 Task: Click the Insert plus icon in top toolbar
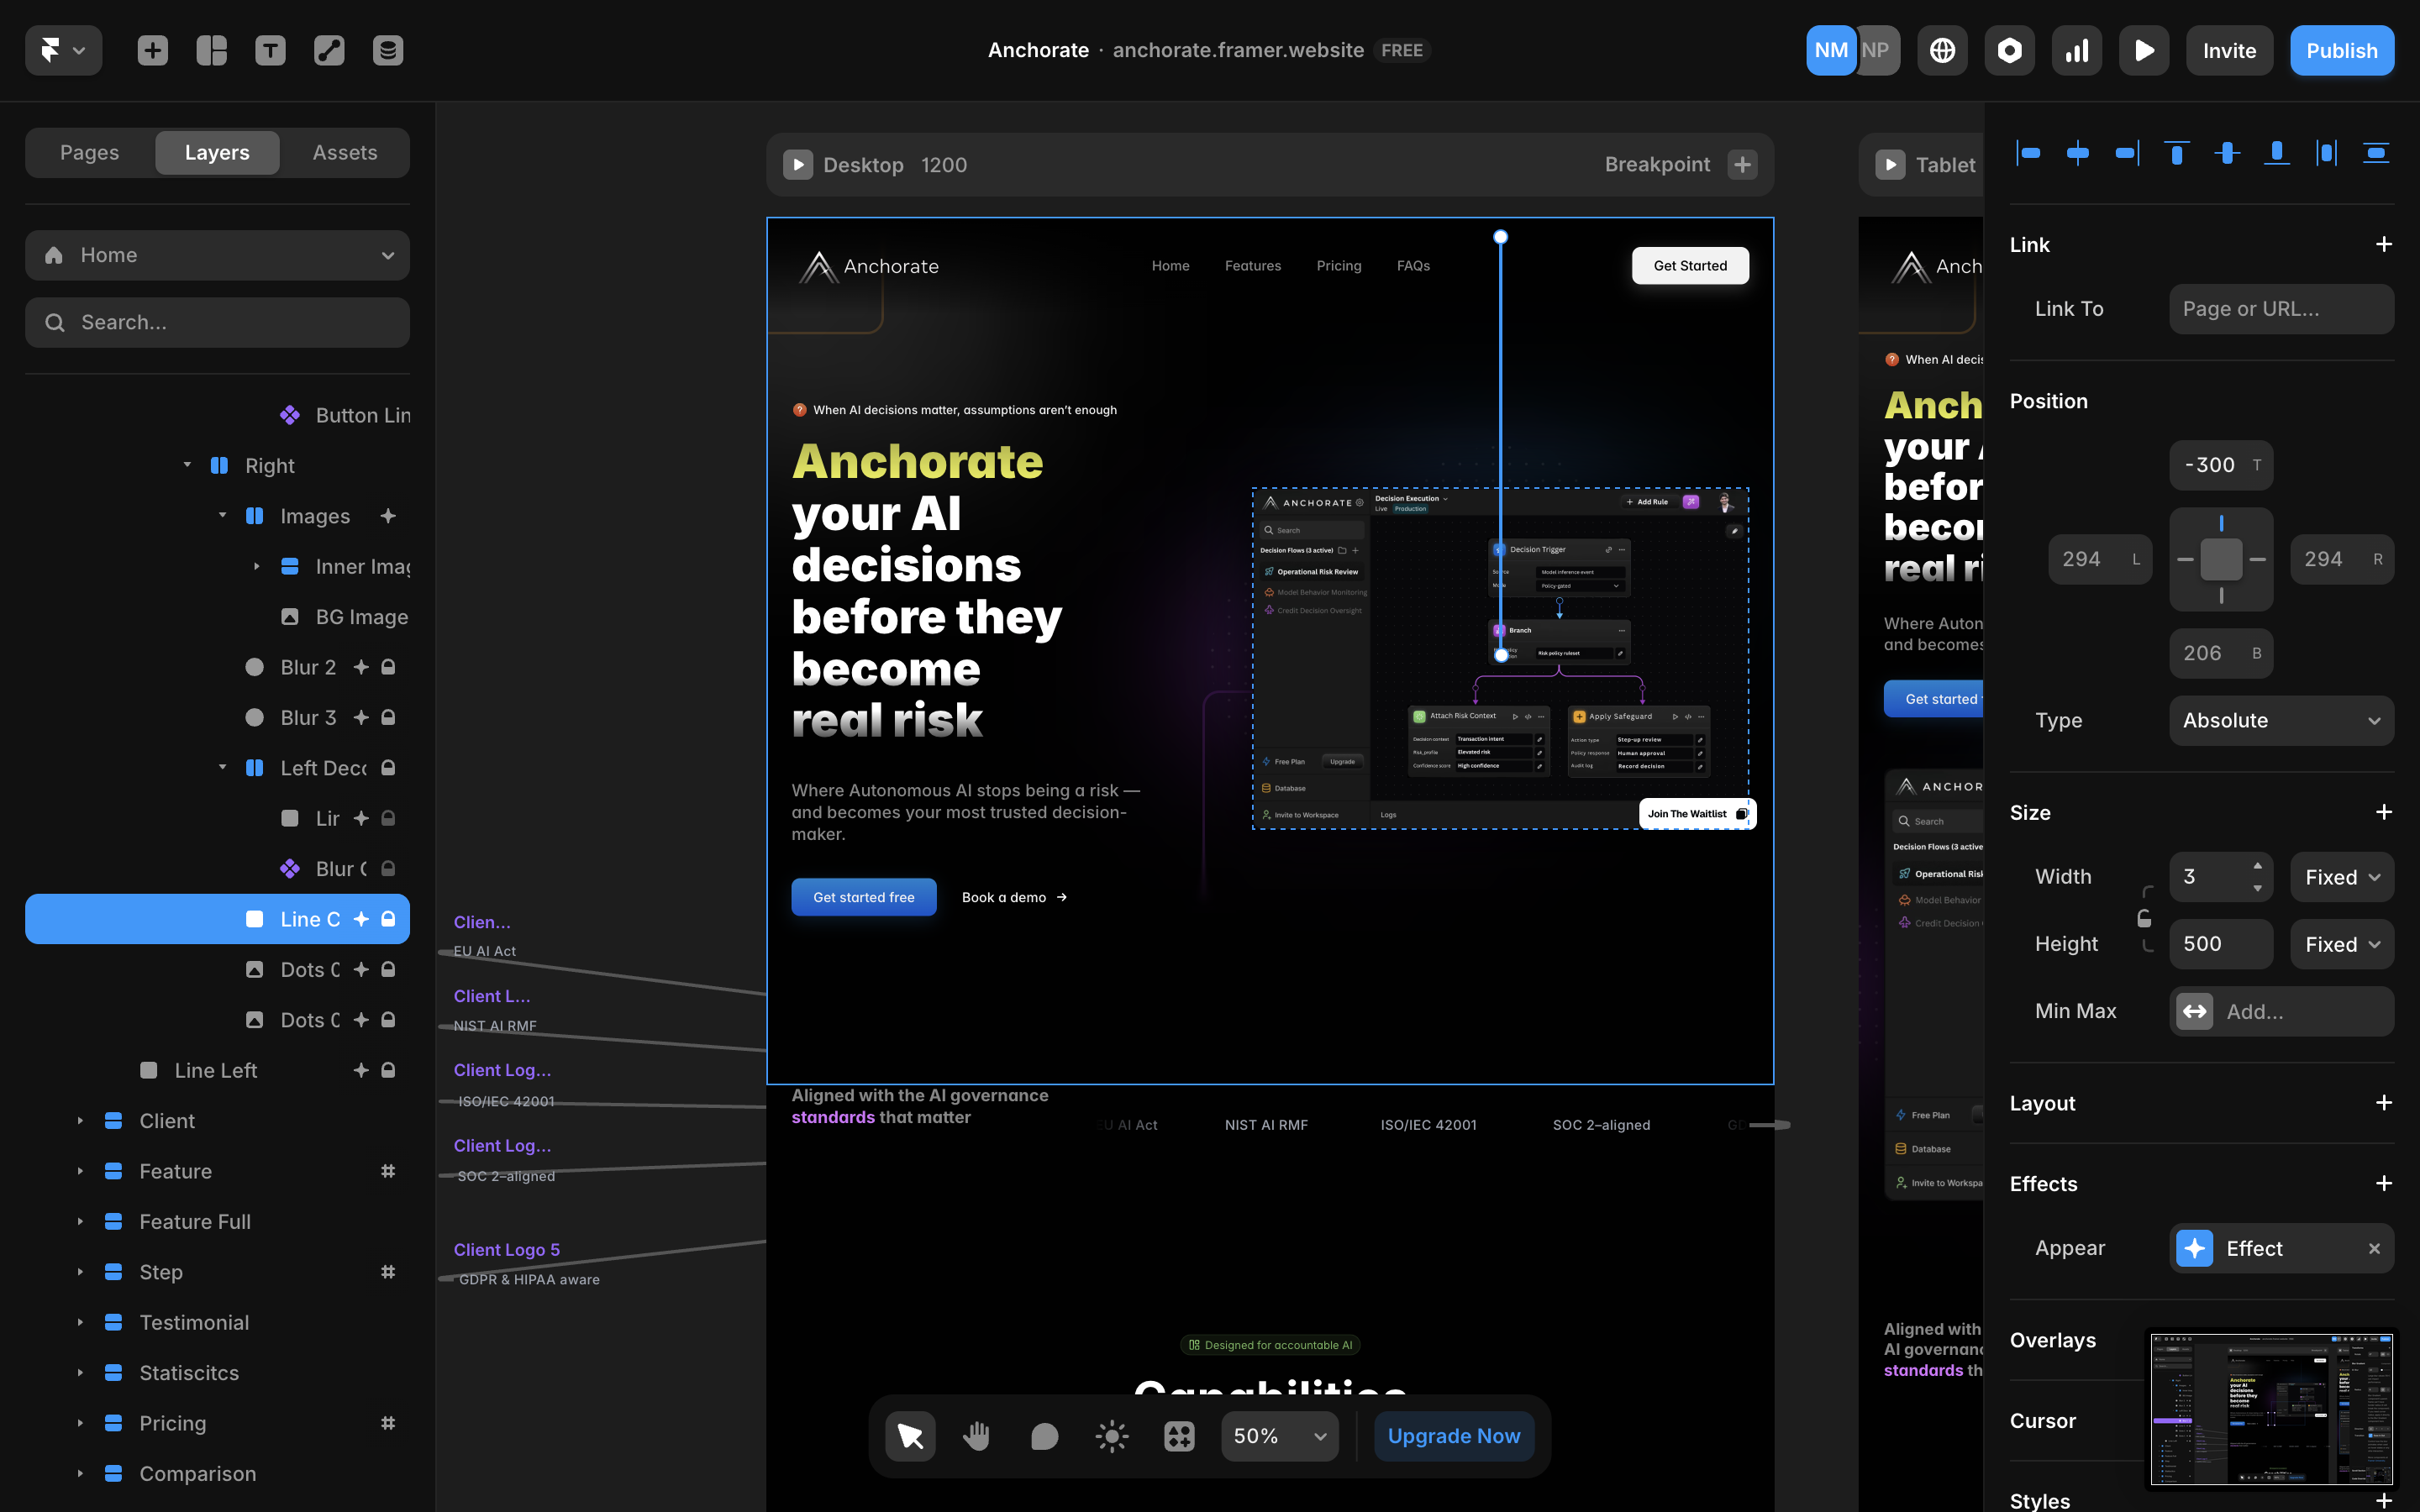point(152,50)
